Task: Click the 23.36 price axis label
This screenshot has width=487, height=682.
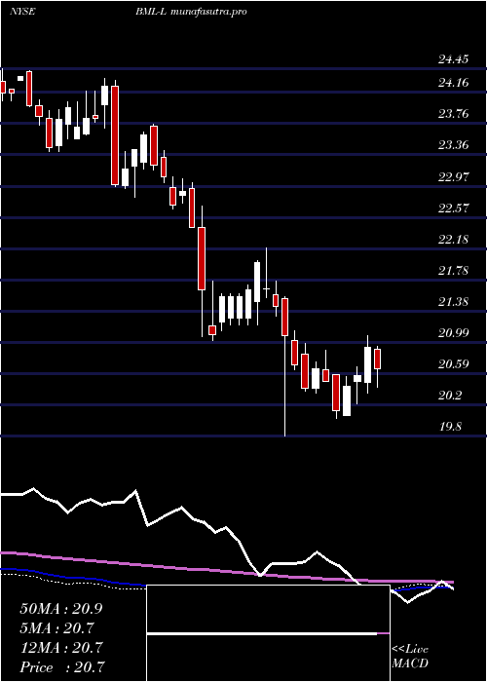Action: (x=453, y=145)
